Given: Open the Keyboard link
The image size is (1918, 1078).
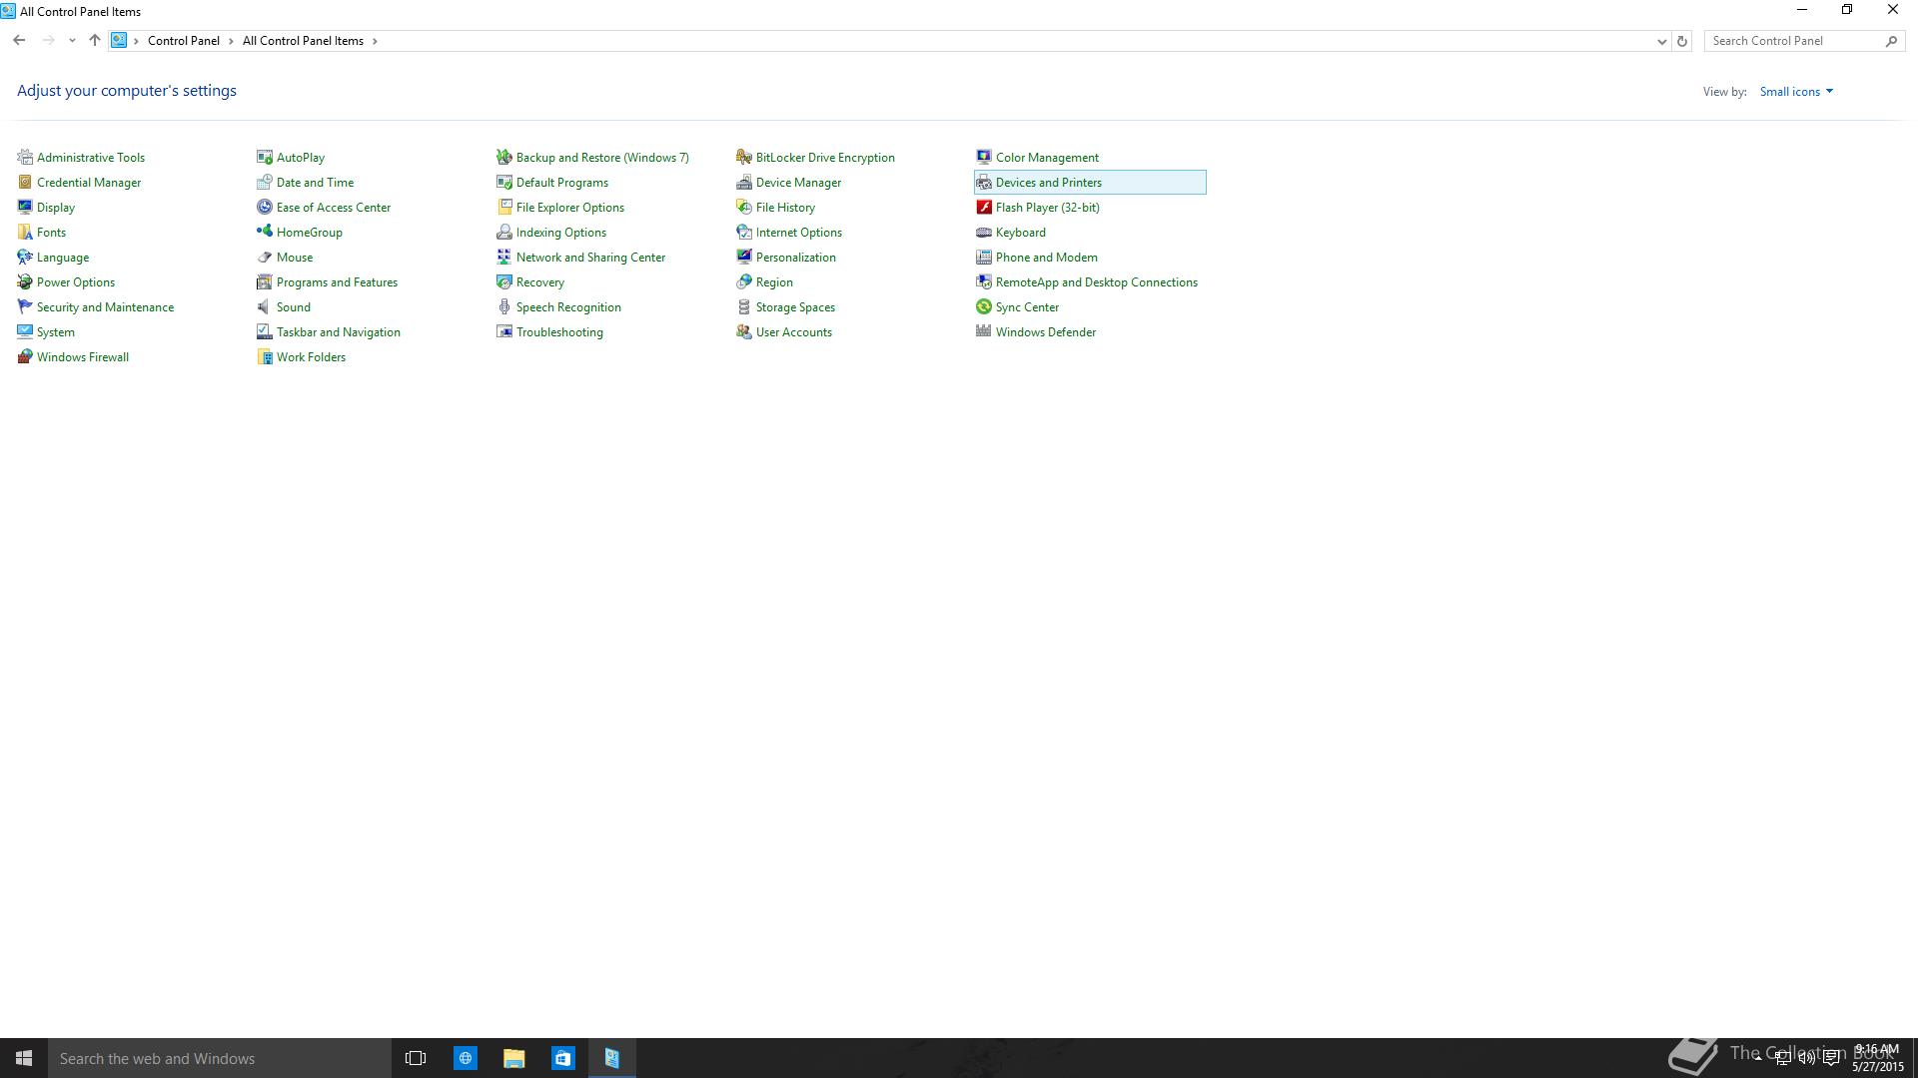Looking at the screenshot, I should [x=1021, y=233].
